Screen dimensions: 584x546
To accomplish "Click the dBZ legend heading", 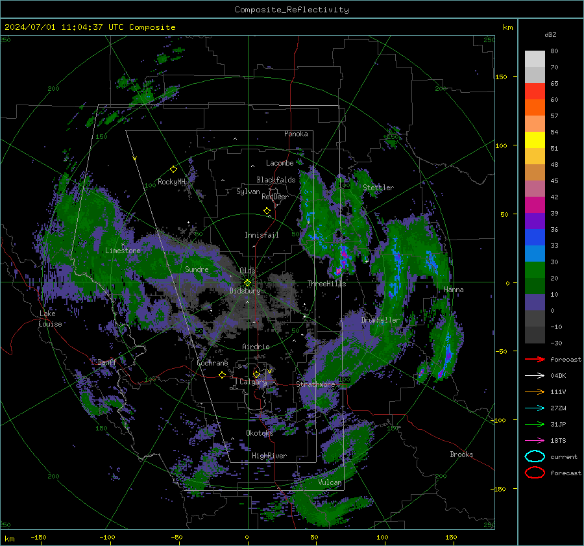I will coord(550,35).
